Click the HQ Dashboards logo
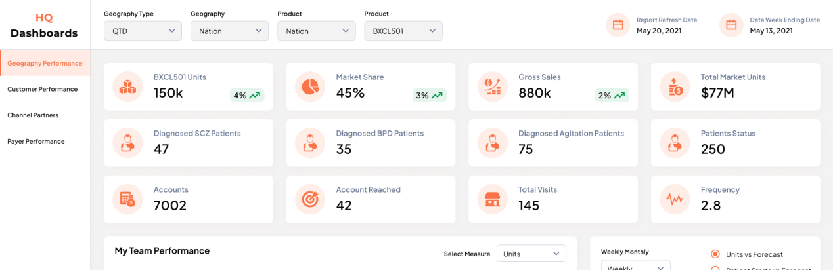This screenshot has width=833, height=270. point(44,26)
